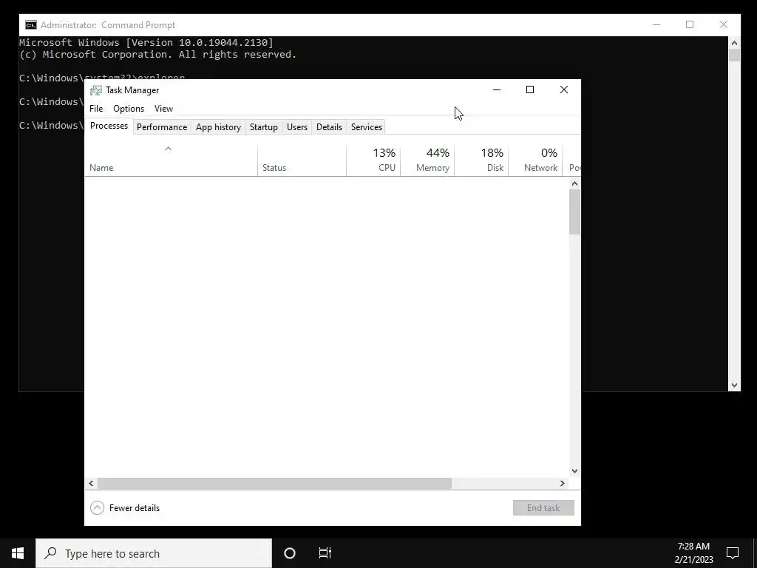
Task: Close the Task Manager window
Action: 564,89
